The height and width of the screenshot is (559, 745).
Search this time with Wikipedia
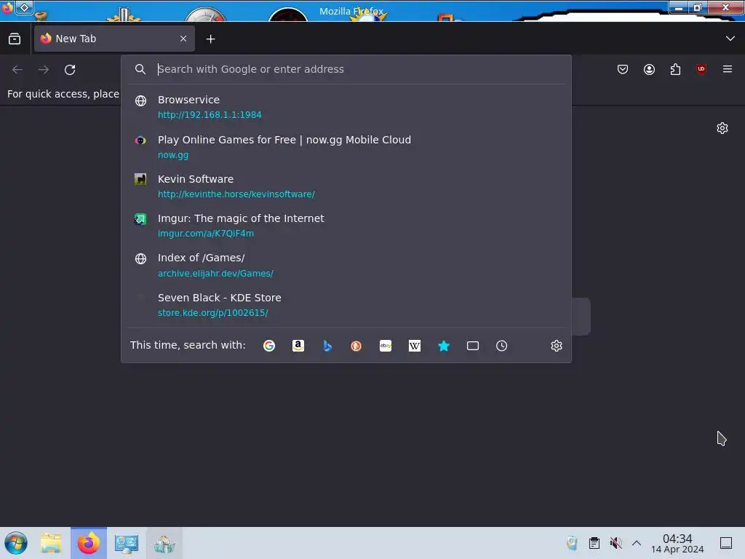(414, 346)
